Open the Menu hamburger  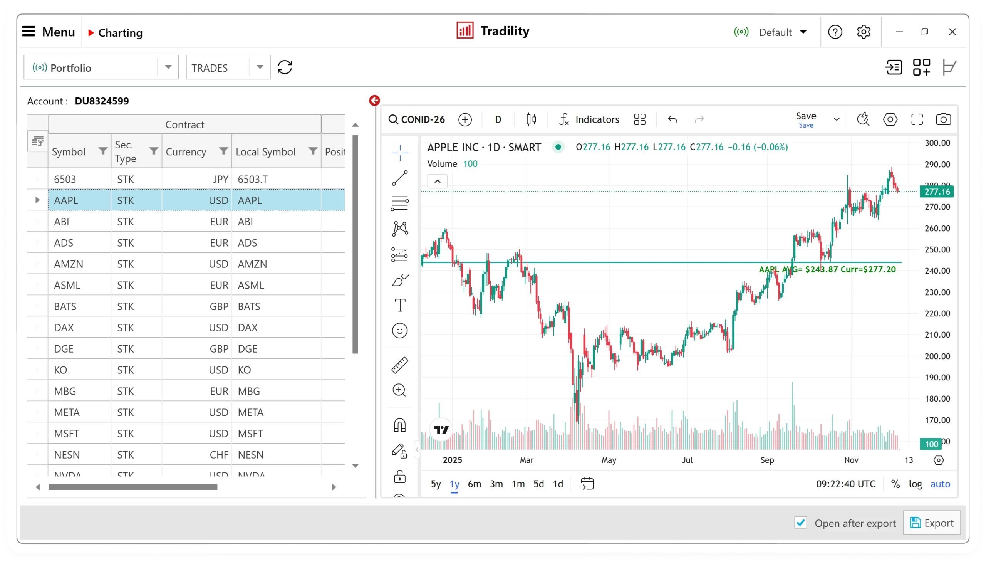(x=28, y=32)
